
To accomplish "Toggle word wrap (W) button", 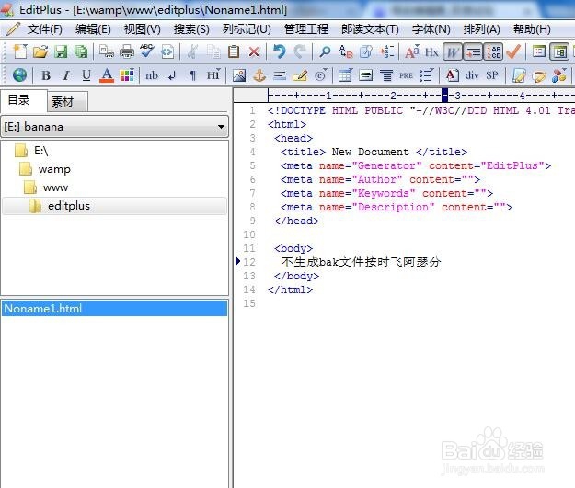I will point(453,52).
